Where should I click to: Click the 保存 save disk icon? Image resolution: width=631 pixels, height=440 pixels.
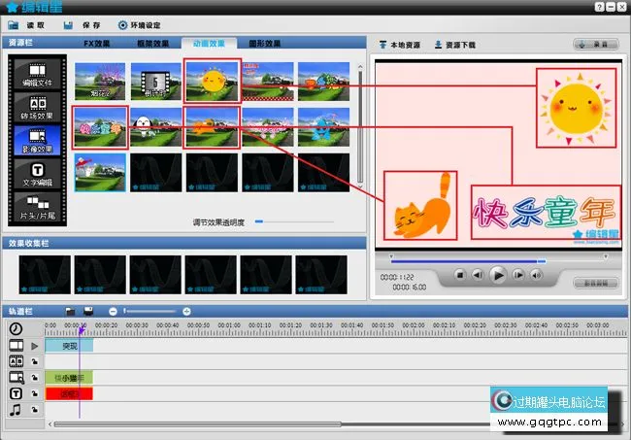pos(69,25)
